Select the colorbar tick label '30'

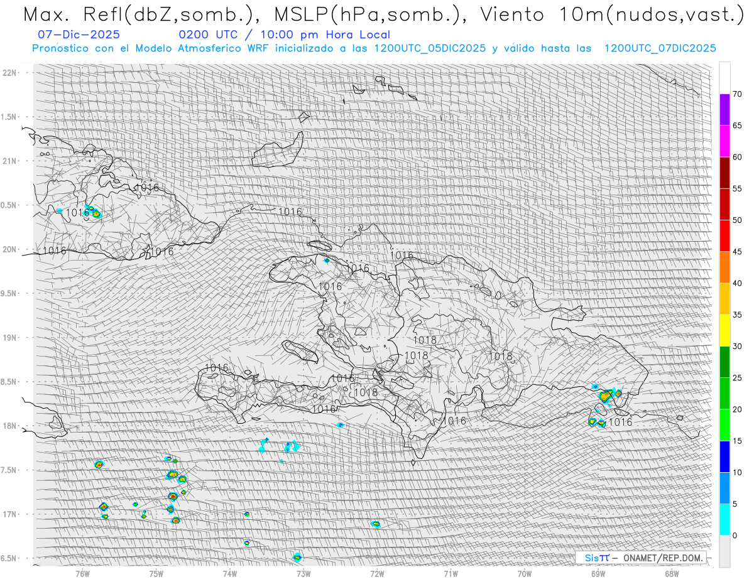tap(737, 346)
